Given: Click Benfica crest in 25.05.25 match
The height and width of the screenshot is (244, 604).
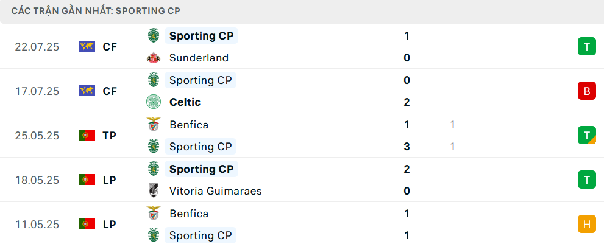Looking at the screenshot, I should [154, 124].
